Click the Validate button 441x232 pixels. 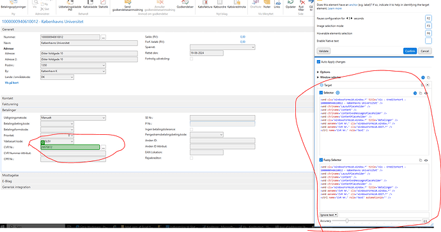(323, 51)
